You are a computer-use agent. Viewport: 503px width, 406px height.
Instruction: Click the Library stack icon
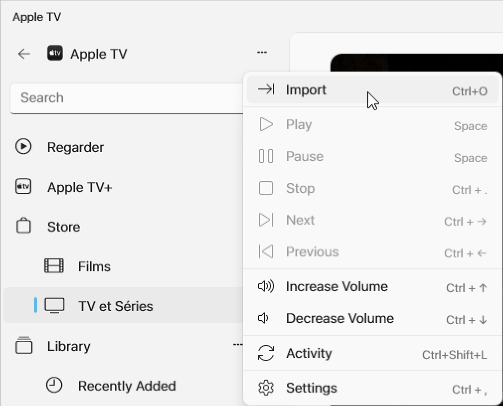(x=24, y=345)
